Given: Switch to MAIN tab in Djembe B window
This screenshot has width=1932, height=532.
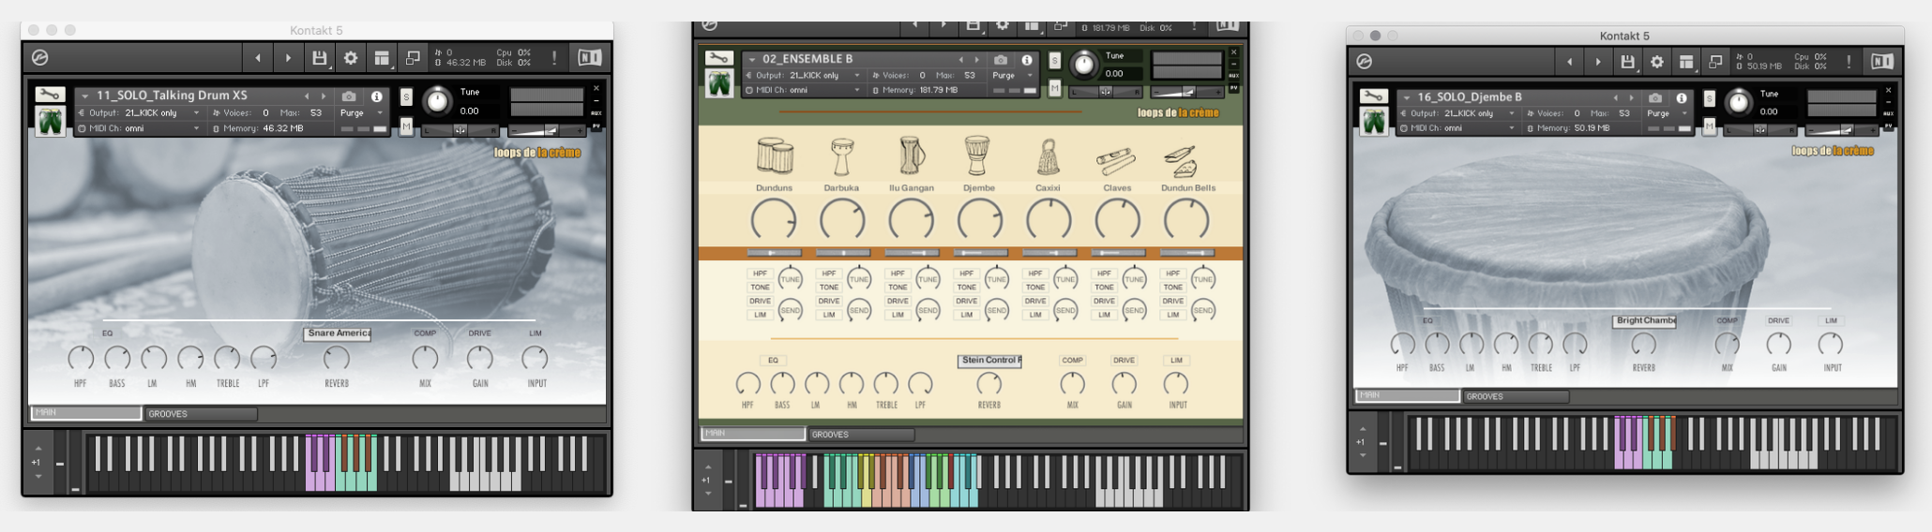Looking at the screenshot, I should pyautogui.click(x=1407, y=395).
